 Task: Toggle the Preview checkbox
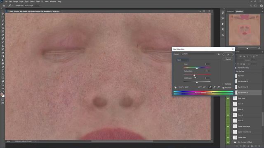point(224,88)
